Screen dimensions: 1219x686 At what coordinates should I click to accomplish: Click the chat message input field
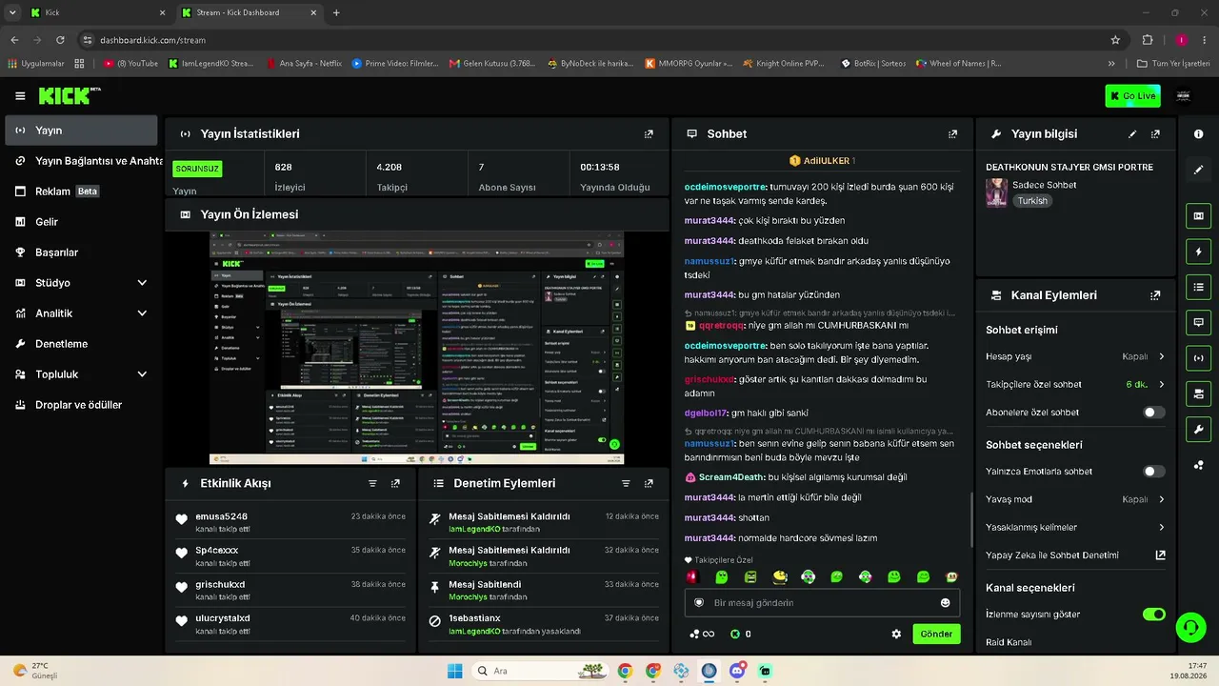pos(822,603)
